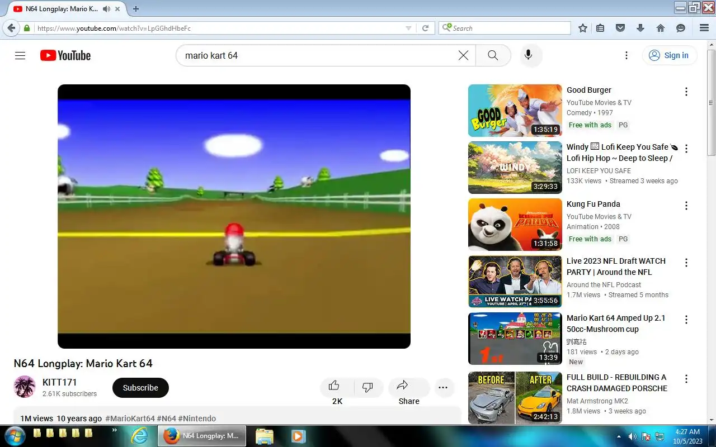Reload the current page
The image size is (716, 447).
tap(425, 28)
